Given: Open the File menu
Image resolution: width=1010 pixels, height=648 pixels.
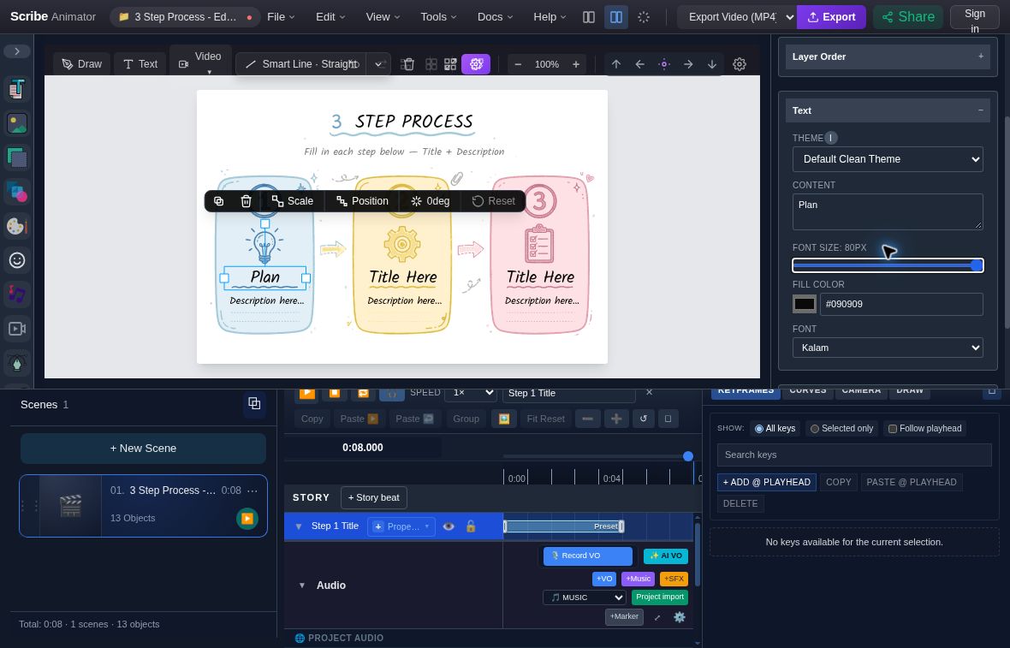Looking at the screenshot, I should 281,17.
